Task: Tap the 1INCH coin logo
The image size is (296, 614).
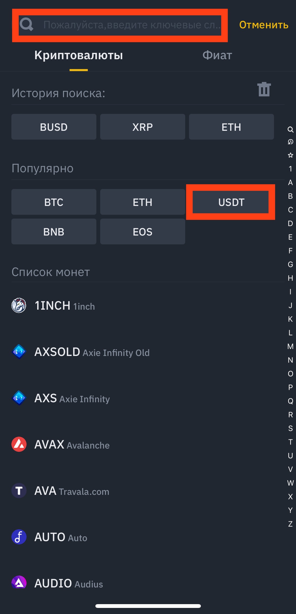Action: click(19, 305)
